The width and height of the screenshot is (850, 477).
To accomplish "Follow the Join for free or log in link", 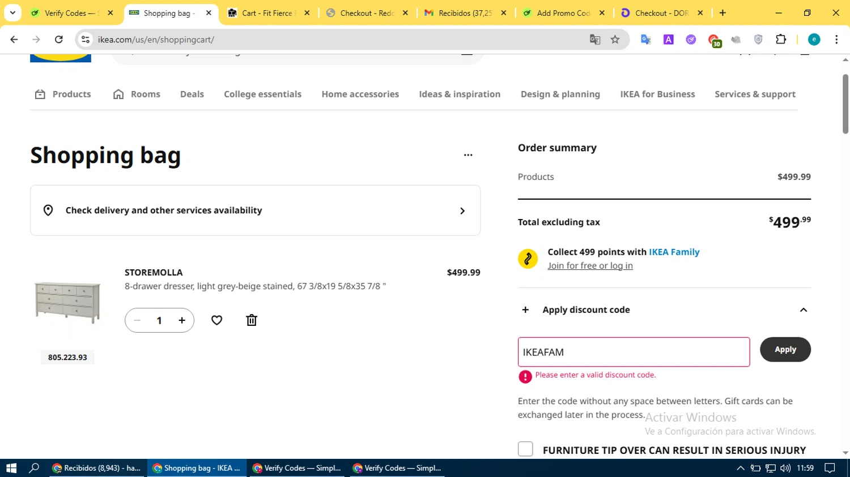I will [590, 265].
